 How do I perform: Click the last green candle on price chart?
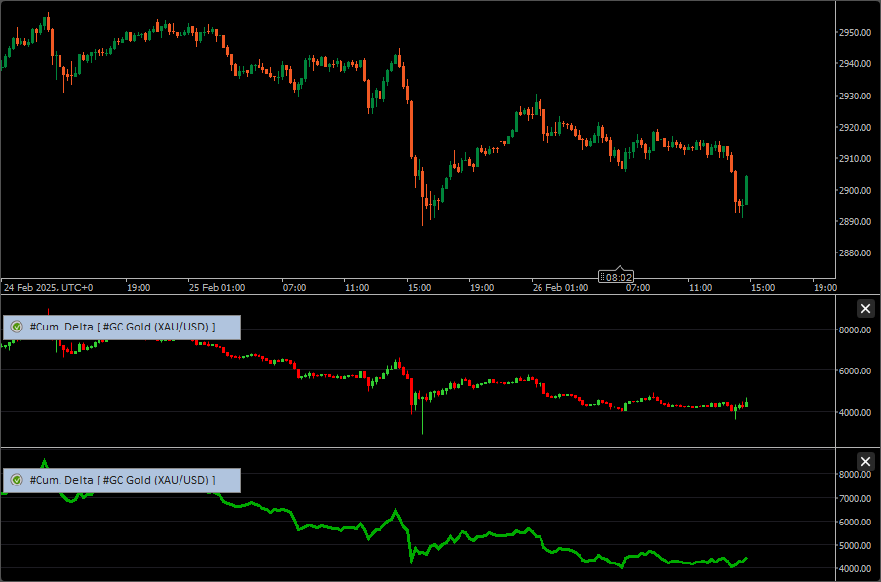pyautogui.click(x=746, y=190)
